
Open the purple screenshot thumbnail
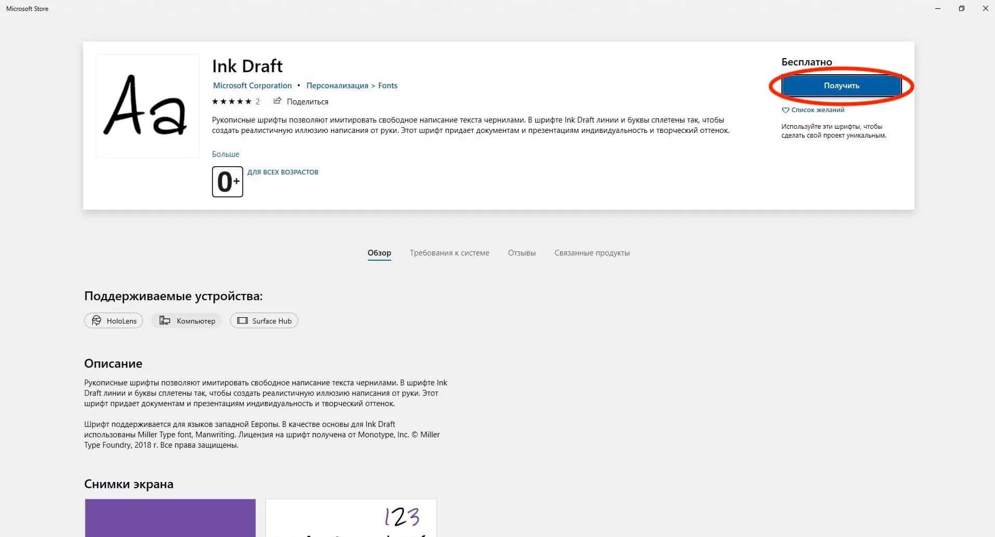click(170, 518)
